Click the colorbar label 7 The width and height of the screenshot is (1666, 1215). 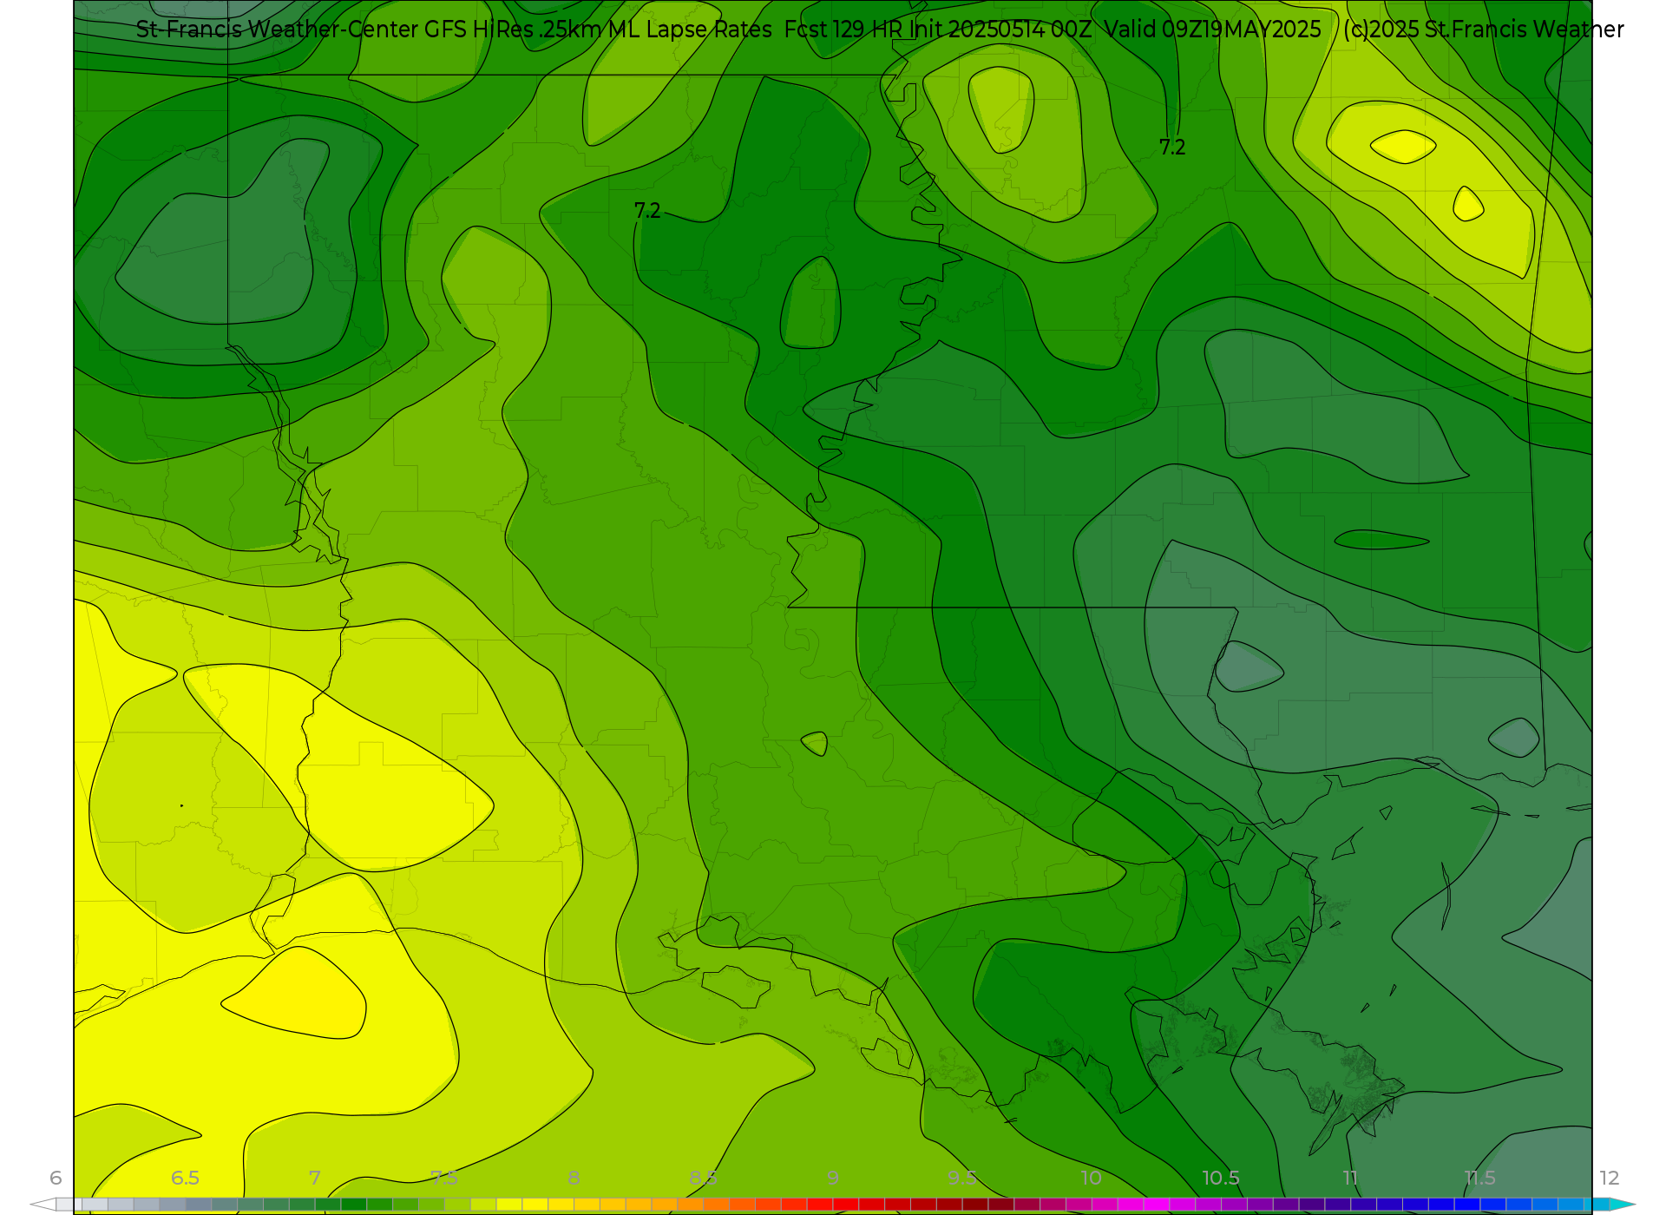pos(315,1178)
